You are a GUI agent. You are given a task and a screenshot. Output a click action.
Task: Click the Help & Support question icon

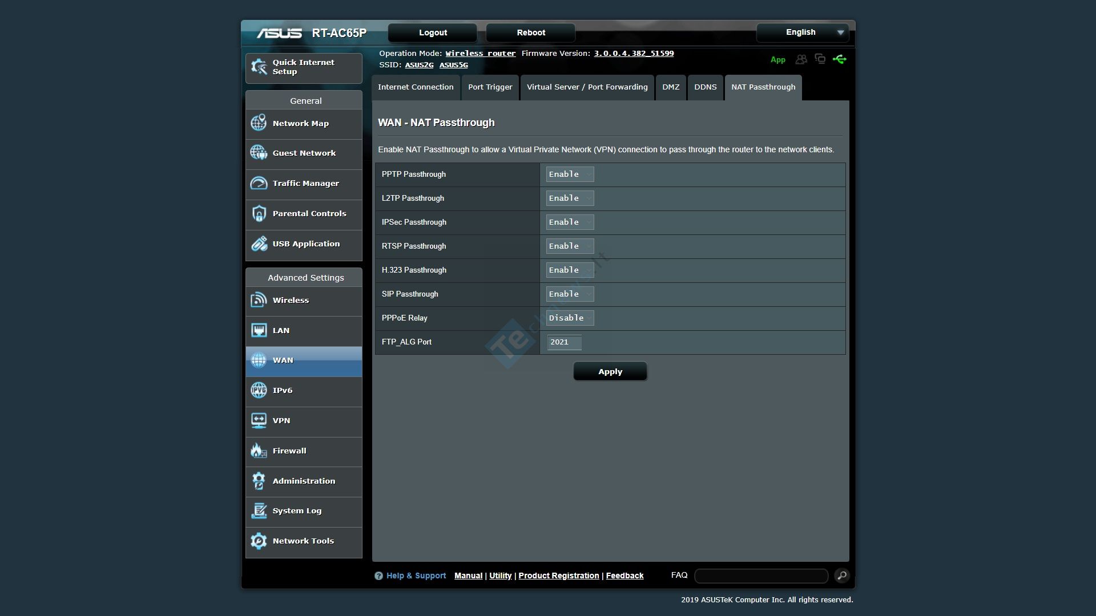pos(378,576)
